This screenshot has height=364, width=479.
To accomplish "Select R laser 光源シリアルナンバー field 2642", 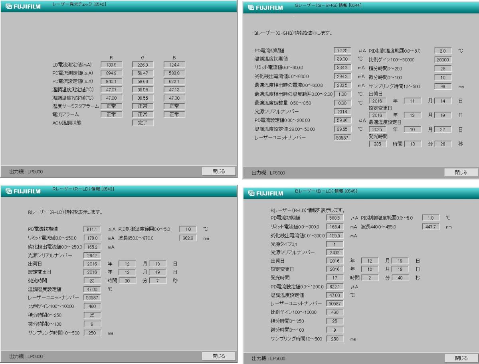I will pyautogui.click(x=92, y=256).
